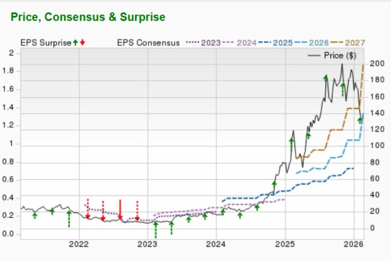Click the 2026 label on the time axis
This screenshot has width=391, height=261.
(x=354, y=245)
